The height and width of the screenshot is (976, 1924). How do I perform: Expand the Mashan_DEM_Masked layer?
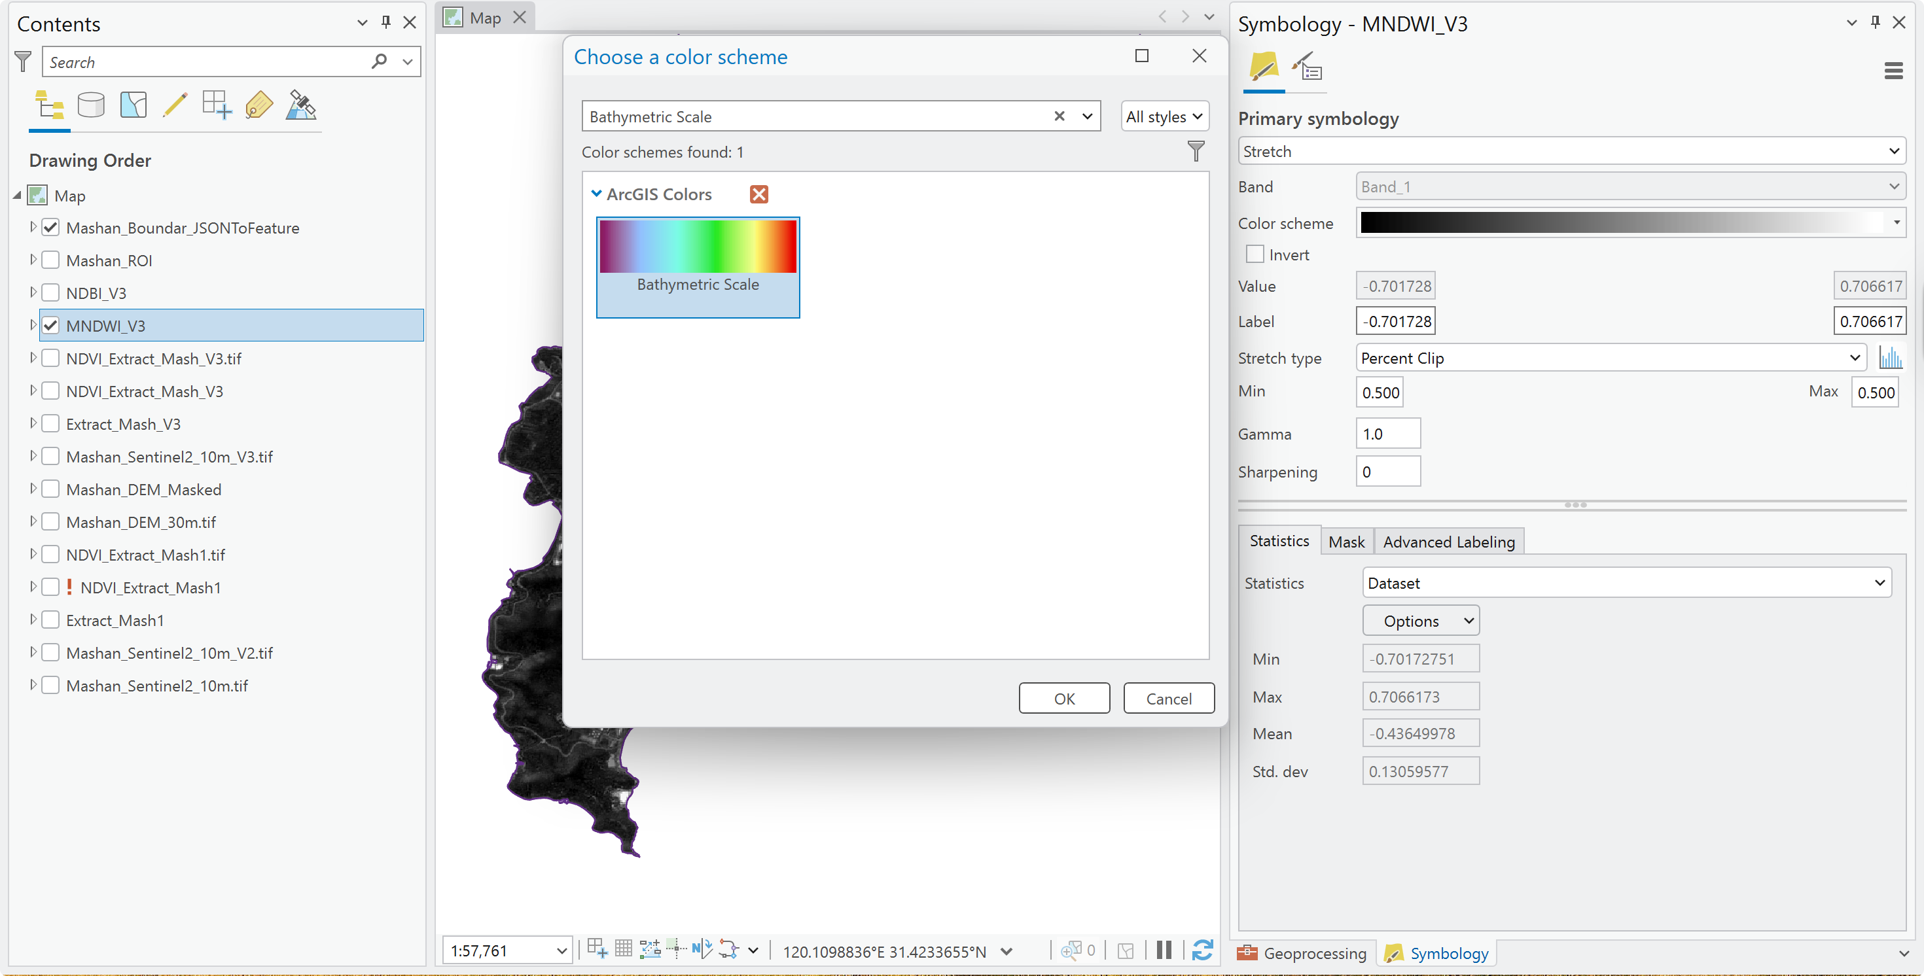(x=33, y=489)
